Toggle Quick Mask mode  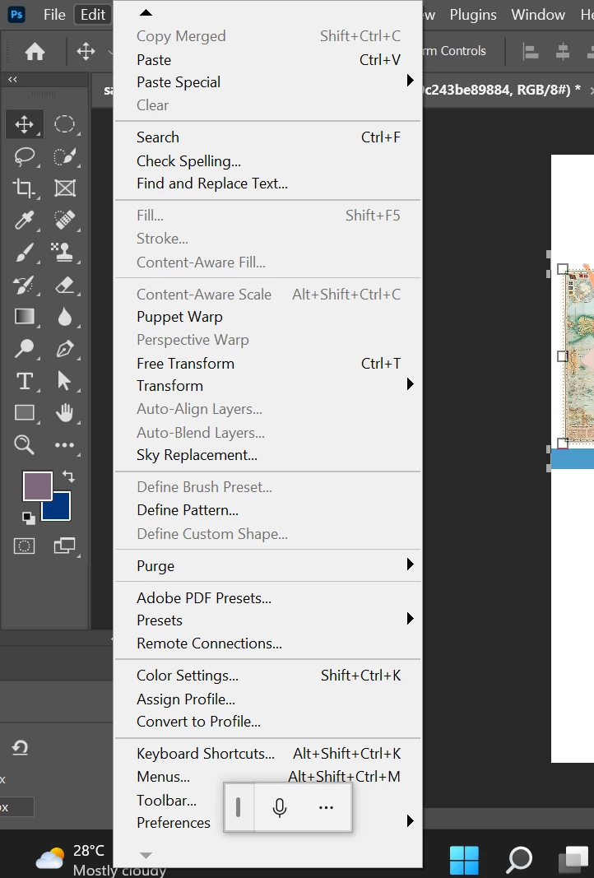point(24,546)
